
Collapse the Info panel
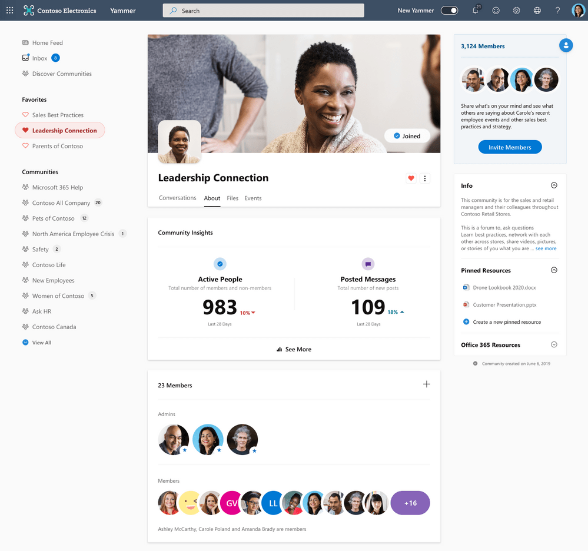[x=554, y=185]
